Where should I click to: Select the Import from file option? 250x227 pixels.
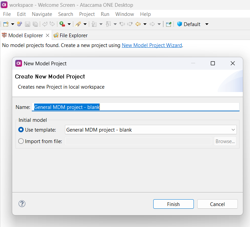pyautogui.click(x=21, y=141)
